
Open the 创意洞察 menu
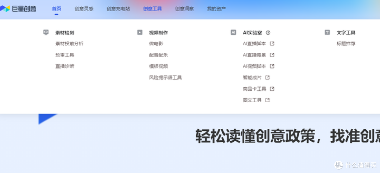point(184,9)
